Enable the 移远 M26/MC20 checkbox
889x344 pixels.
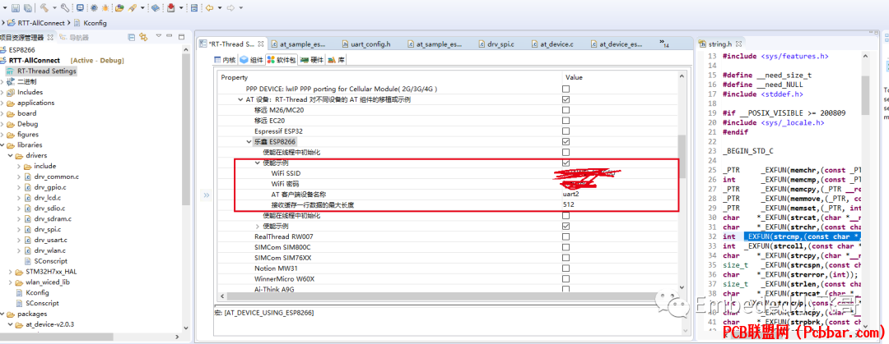point(566,110)
